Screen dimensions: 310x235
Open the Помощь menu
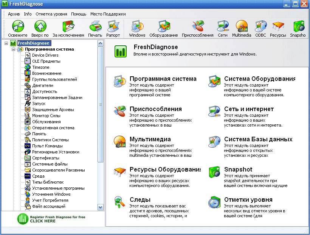point(79,14)
